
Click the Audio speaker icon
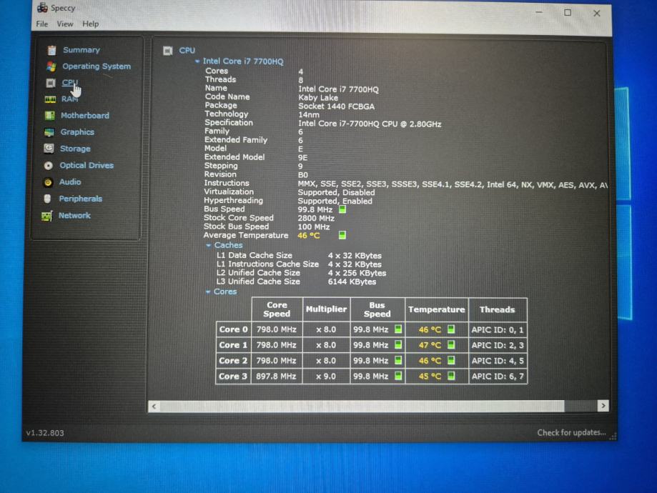click(x=48, y=182)
